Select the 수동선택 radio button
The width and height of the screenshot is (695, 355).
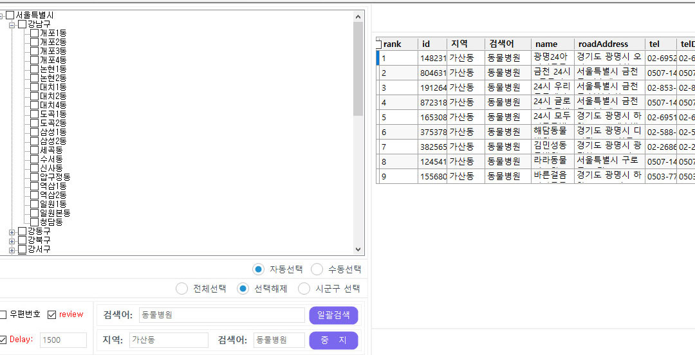317,269
